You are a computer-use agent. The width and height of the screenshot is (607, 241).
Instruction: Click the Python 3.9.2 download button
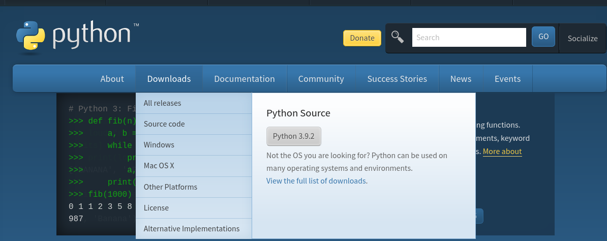tap(294, 136)
